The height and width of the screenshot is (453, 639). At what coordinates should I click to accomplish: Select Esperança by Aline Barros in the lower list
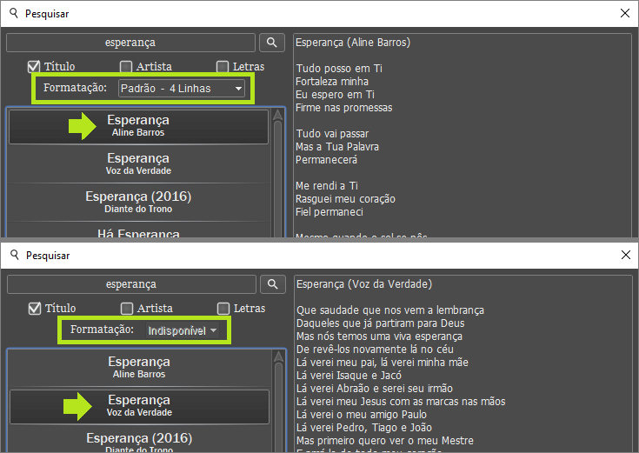click(138, 367)
